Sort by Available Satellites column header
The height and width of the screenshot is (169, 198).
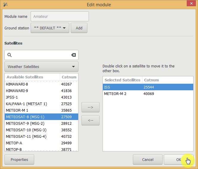(32, 77)
